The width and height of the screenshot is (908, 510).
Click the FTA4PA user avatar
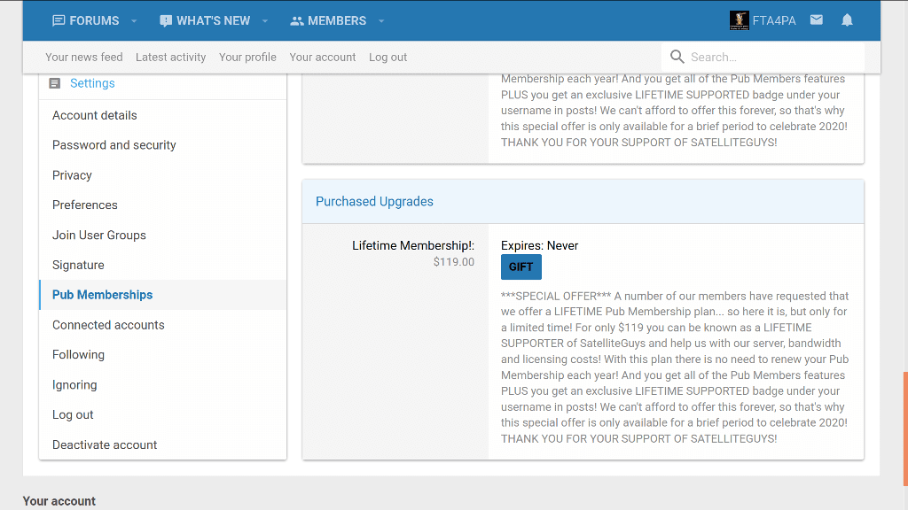(740, 20)
